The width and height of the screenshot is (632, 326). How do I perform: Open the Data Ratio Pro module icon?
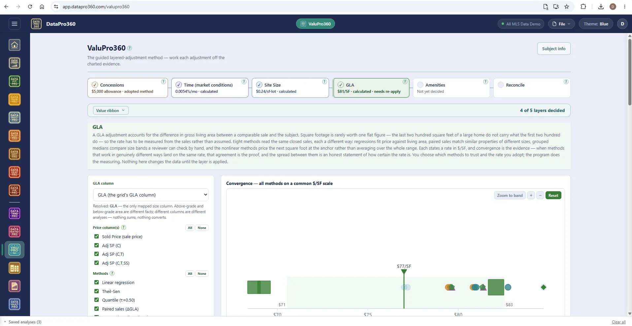click(15, 232)
